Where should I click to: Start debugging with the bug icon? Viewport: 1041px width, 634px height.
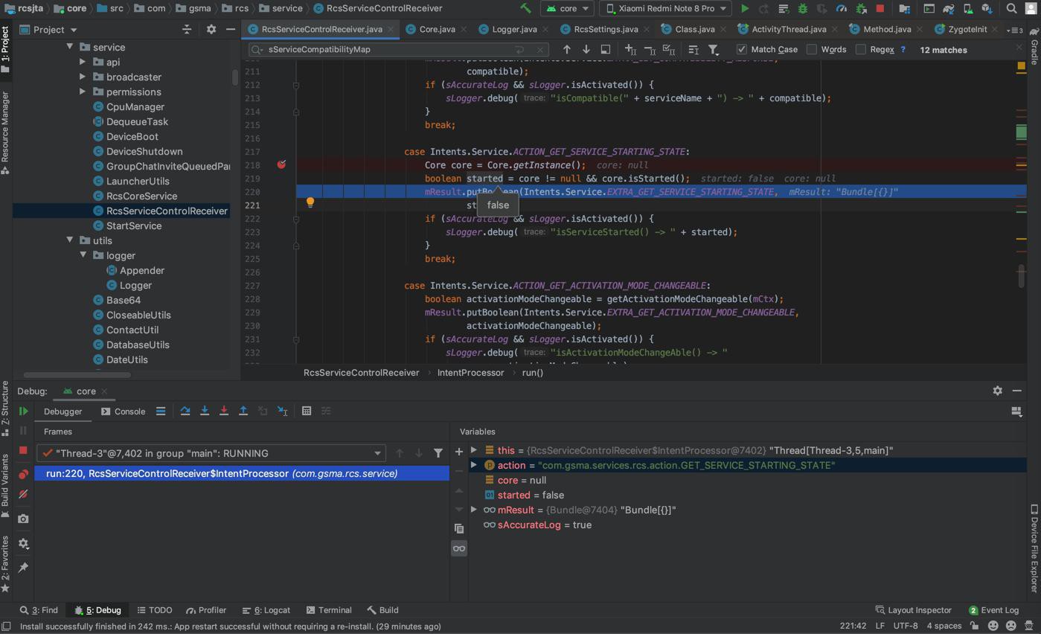(x=802, y=9)
